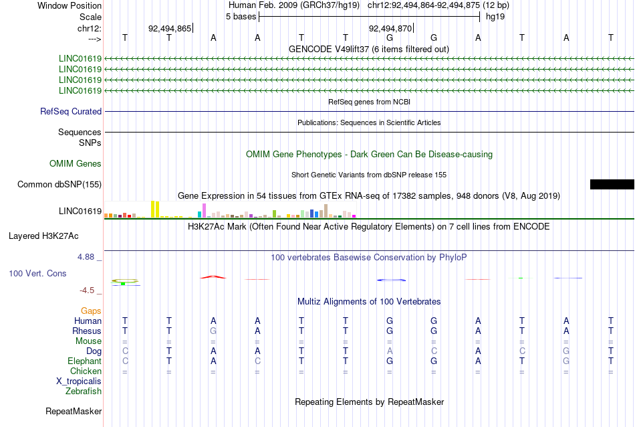Click the Scale label
Screen dimensions: 635x427
pos(90,17)
